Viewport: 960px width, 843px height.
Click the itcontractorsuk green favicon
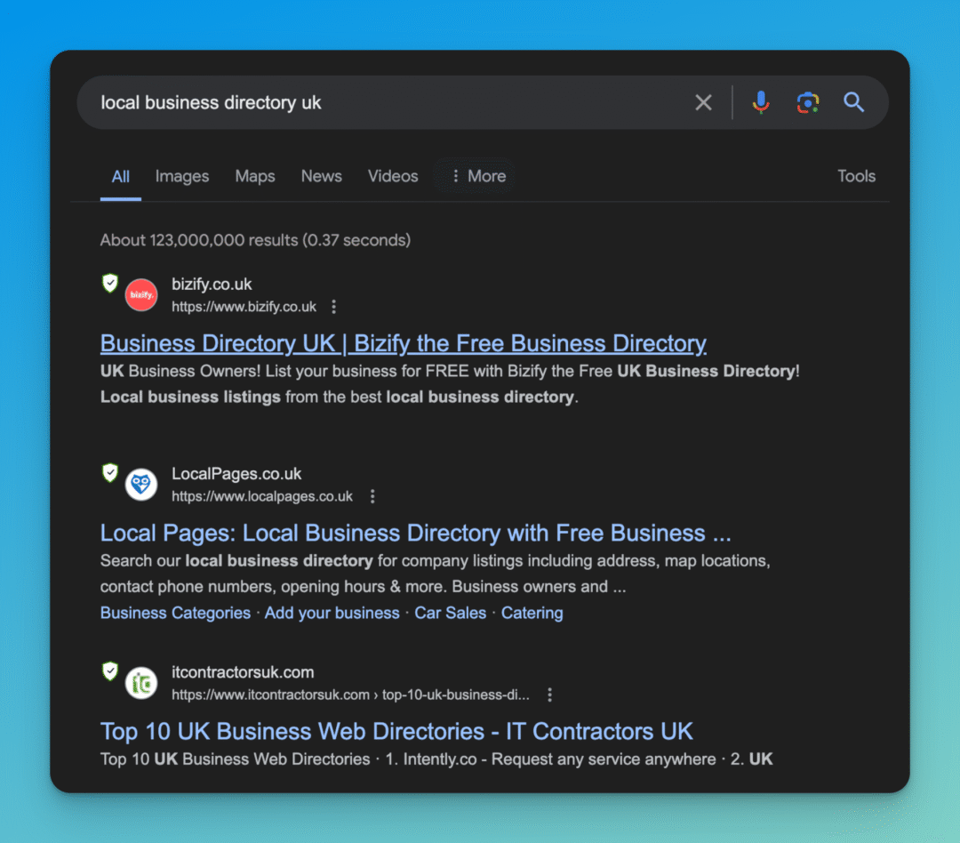(x=141, y=683)
